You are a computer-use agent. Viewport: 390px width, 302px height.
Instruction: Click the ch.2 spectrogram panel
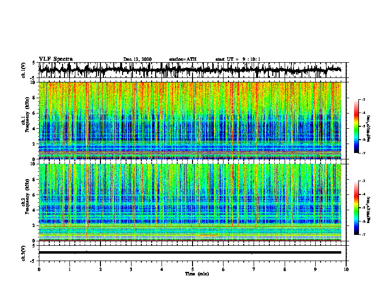(190, 202)
